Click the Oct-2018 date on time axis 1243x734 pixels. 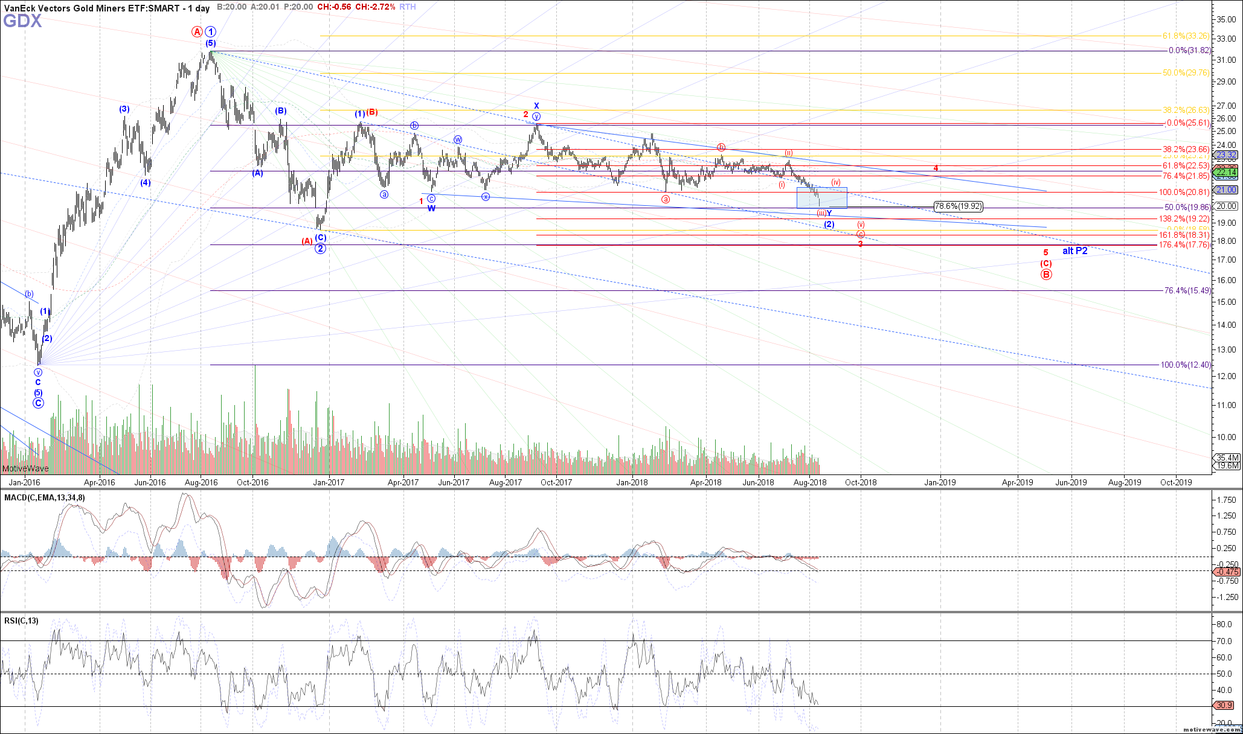[861, 482]
